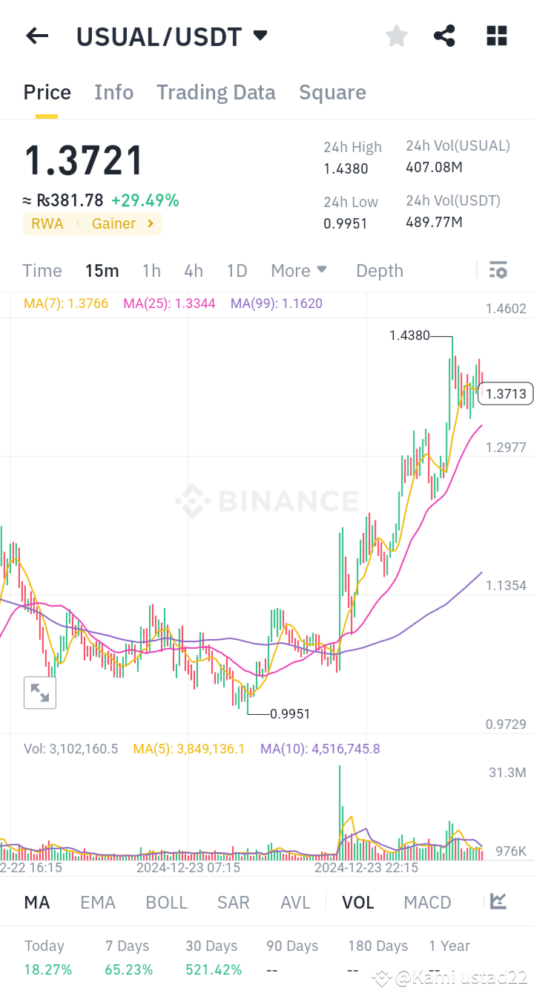Click the back arrow to exit the chart
This screenshot has width=534, height=994.
(x=36, y=36)
